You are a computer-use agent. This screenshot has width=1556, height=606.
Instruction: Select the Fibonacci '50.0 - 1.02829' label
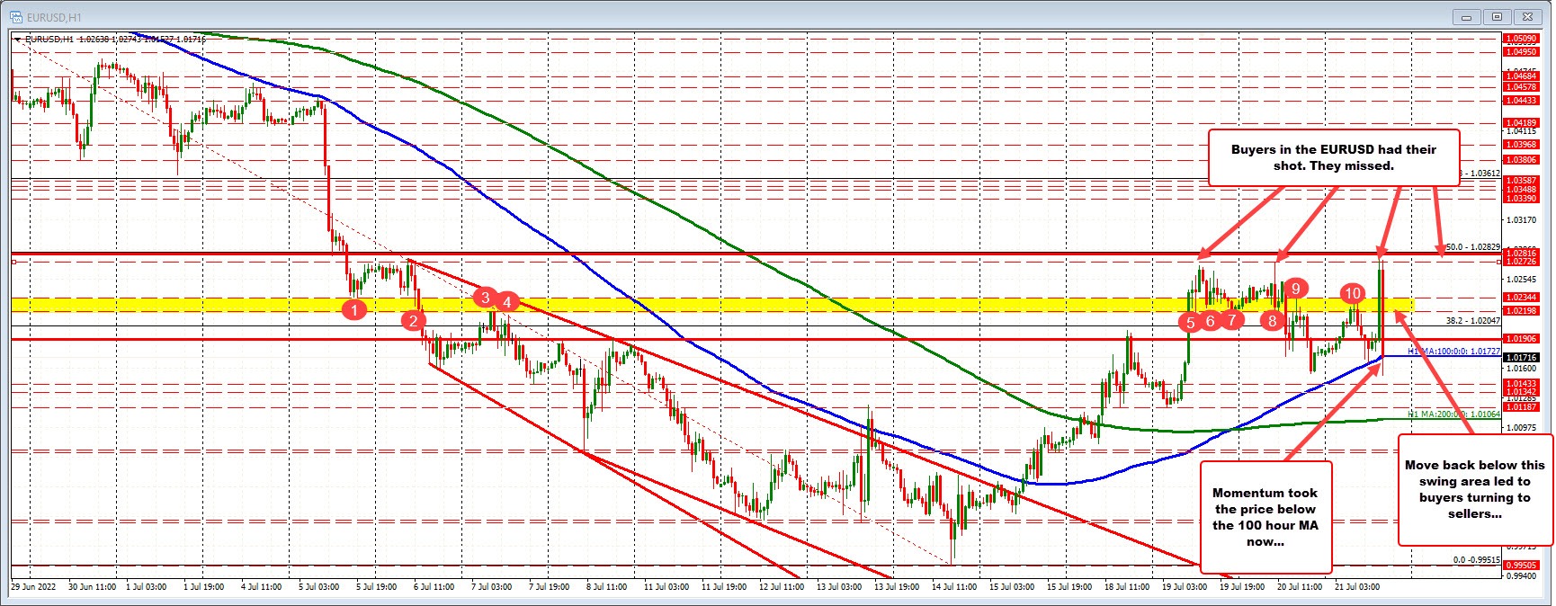pos(1472,246)
